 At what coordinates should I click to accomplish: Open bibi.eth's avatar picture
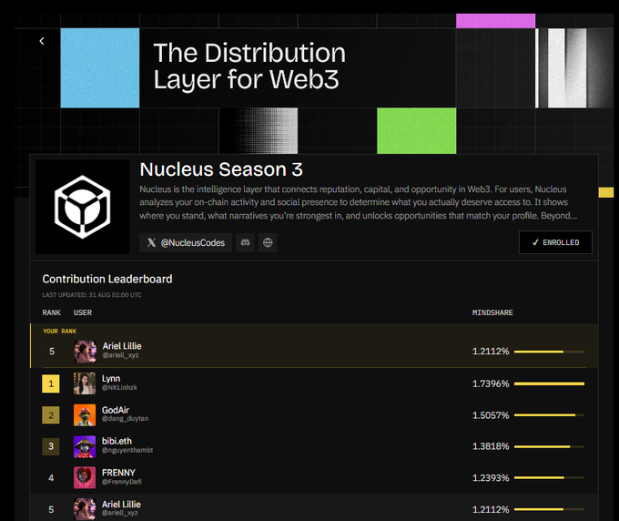[85, 446]
